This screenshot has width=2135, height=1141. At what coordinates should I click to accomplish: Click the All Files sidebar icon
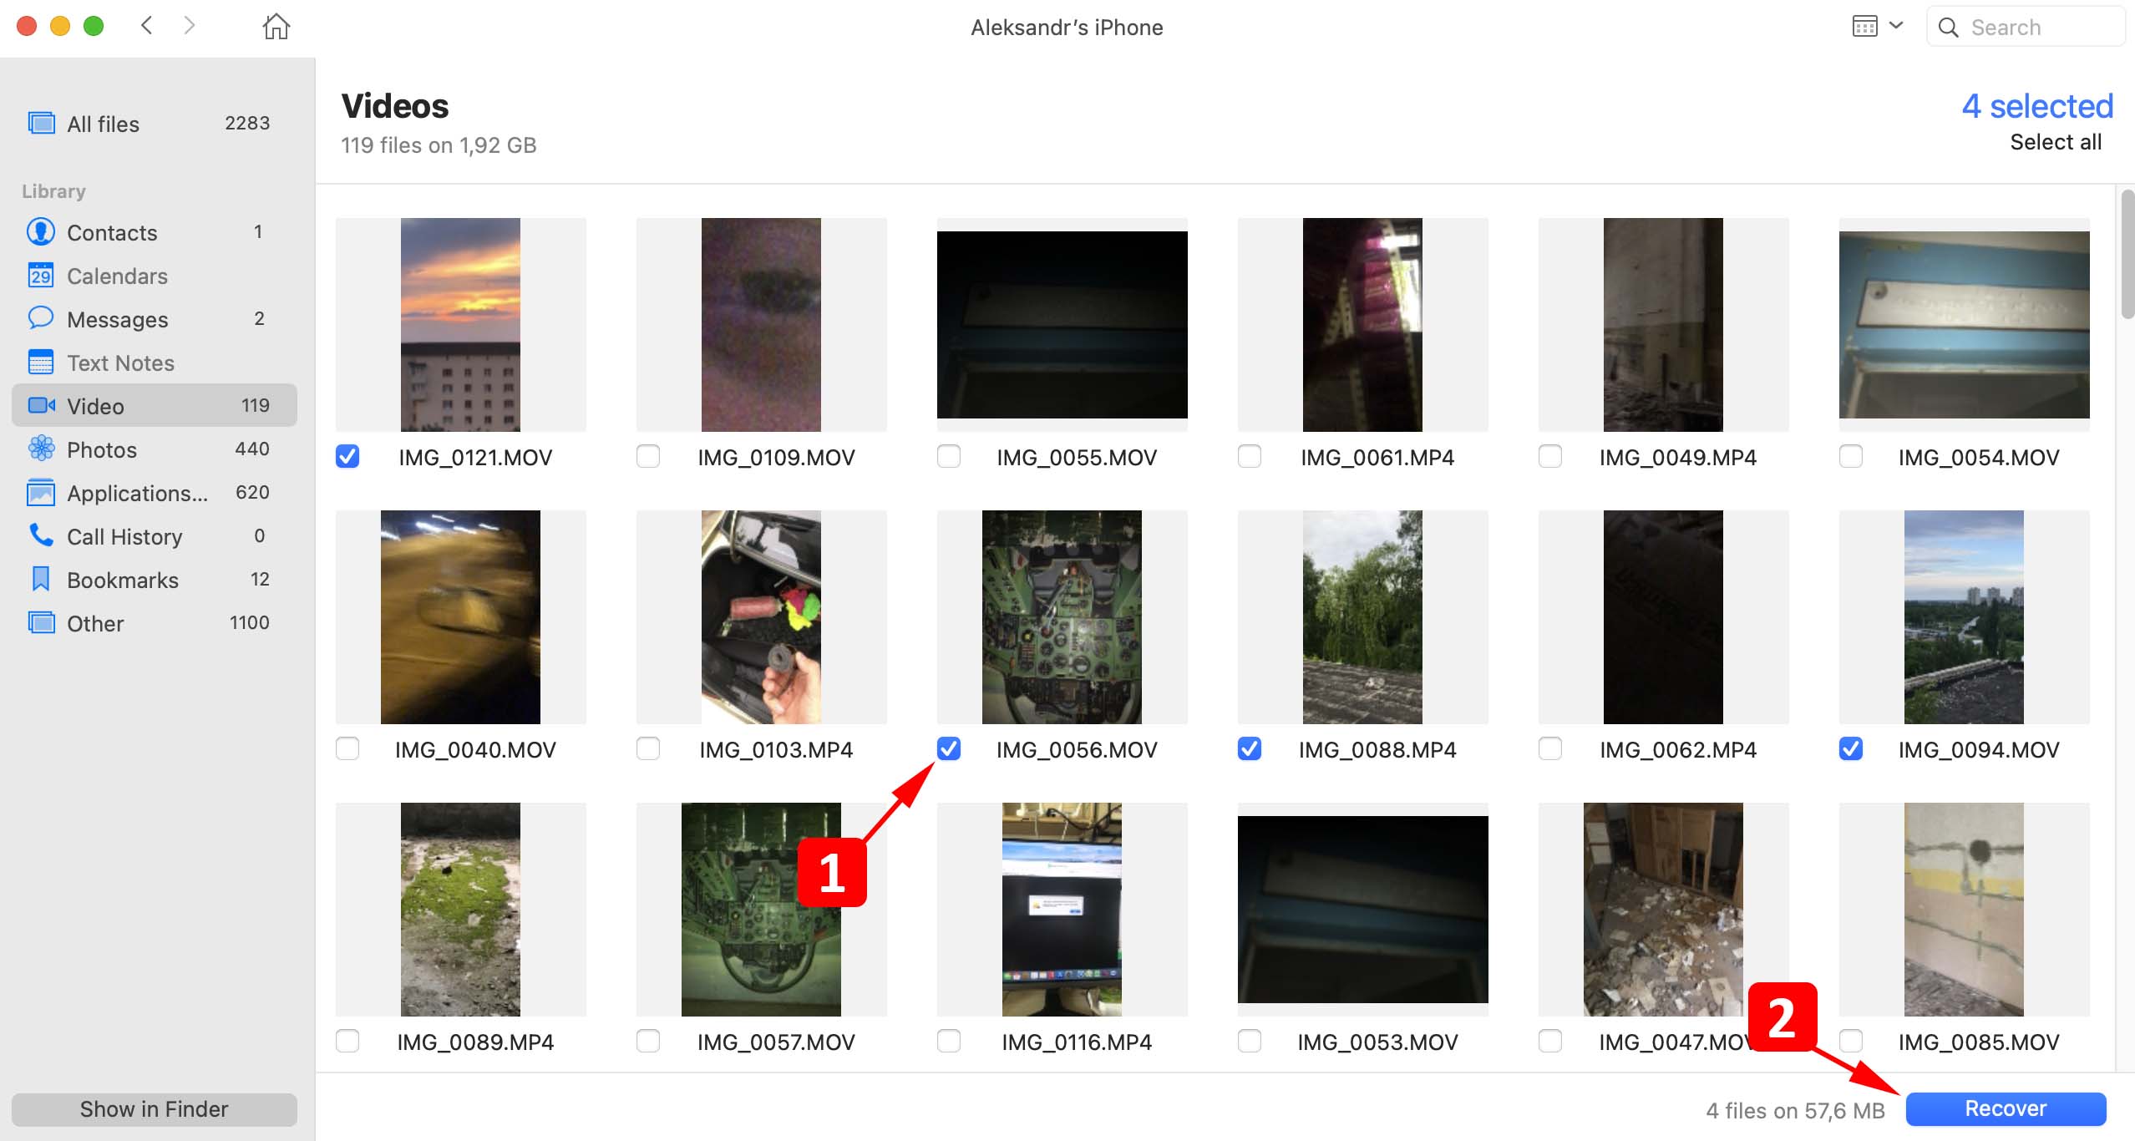coord(41,124)
